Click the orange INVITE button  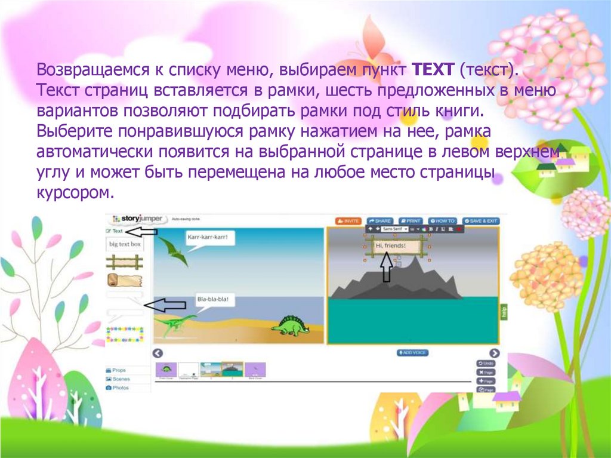348,221
